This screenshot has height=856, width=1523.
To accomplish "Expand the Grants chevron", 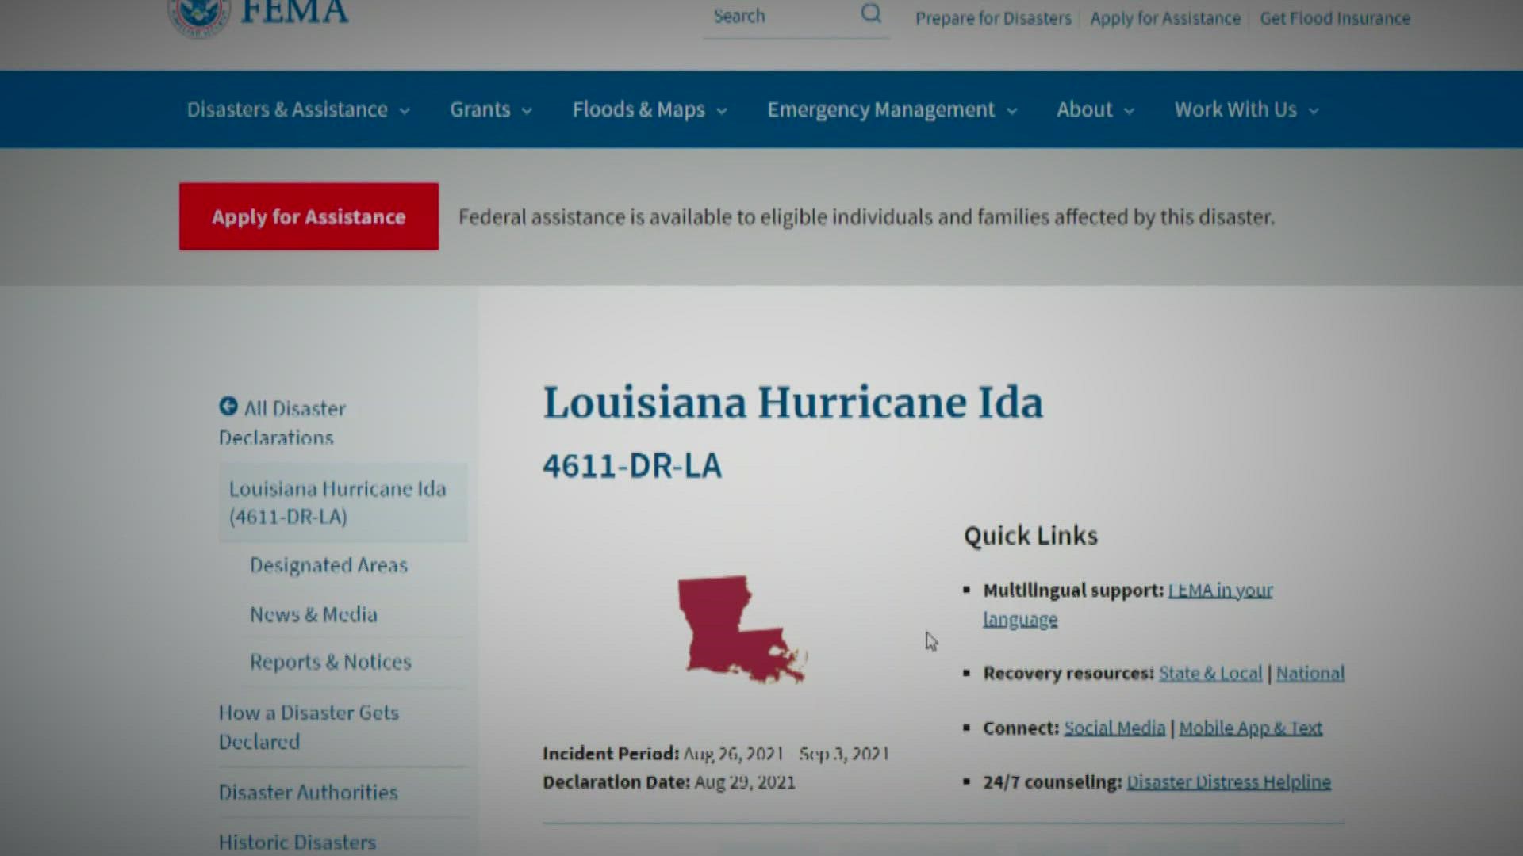I will click(x=527, y=111).
